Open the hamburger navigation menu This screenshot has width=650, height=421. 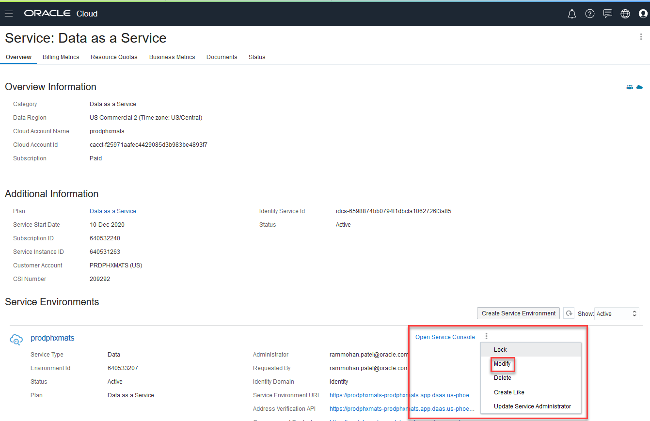(9, 14)
